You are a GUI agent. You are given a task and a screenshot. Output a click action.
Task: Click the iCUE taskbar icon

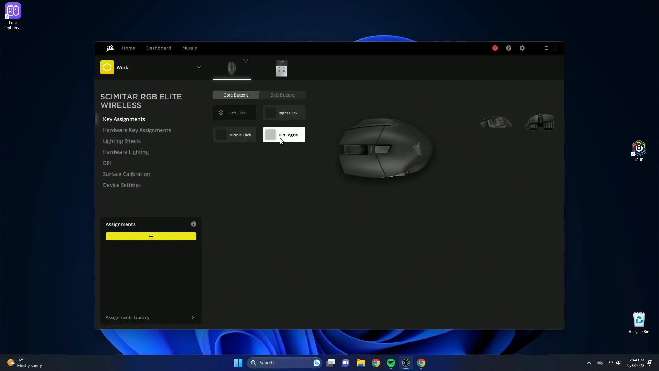click(x=406, y=363)
